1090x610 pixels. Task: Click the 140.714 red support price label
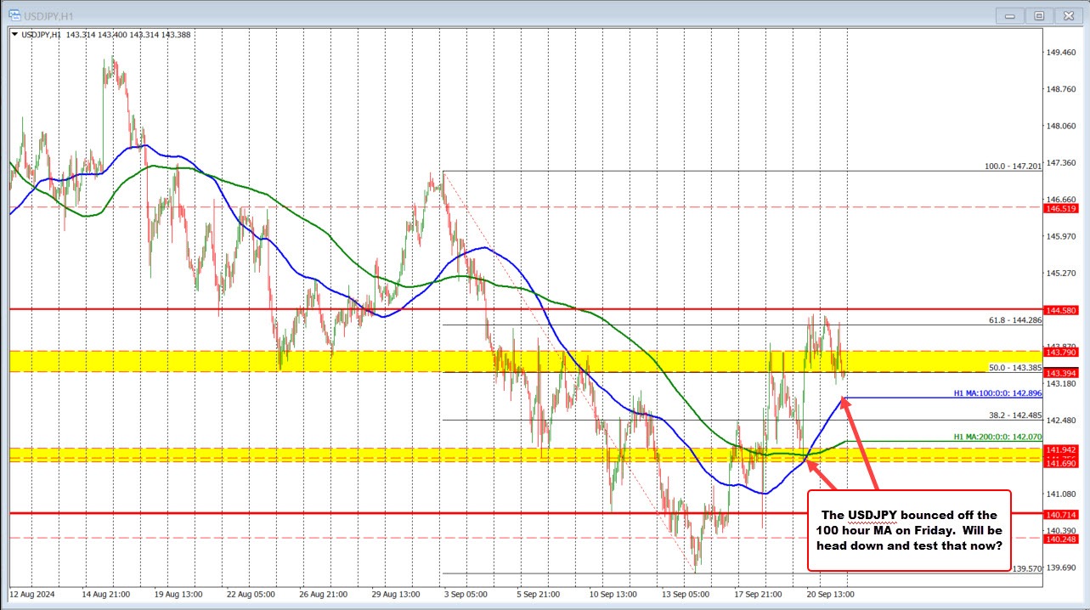pyautogui.click(x=1059, y=512)
